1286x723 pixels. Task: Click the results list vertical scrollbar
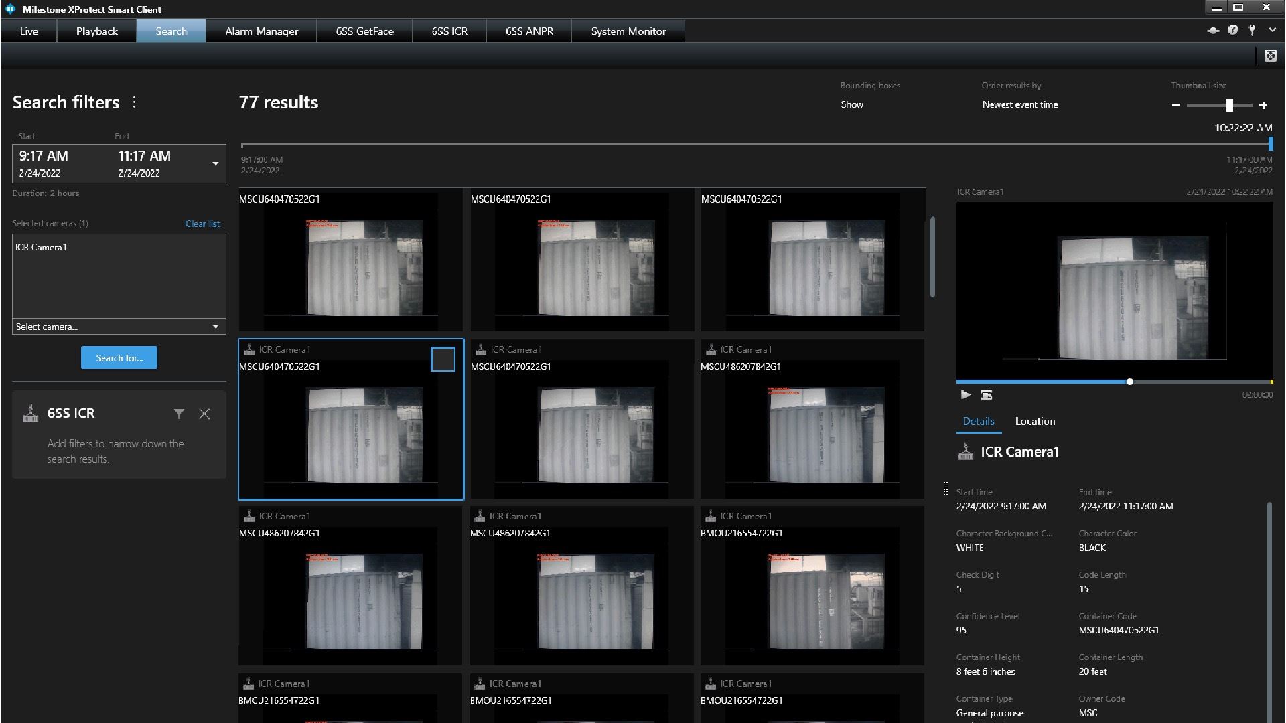tap(932, 257)
